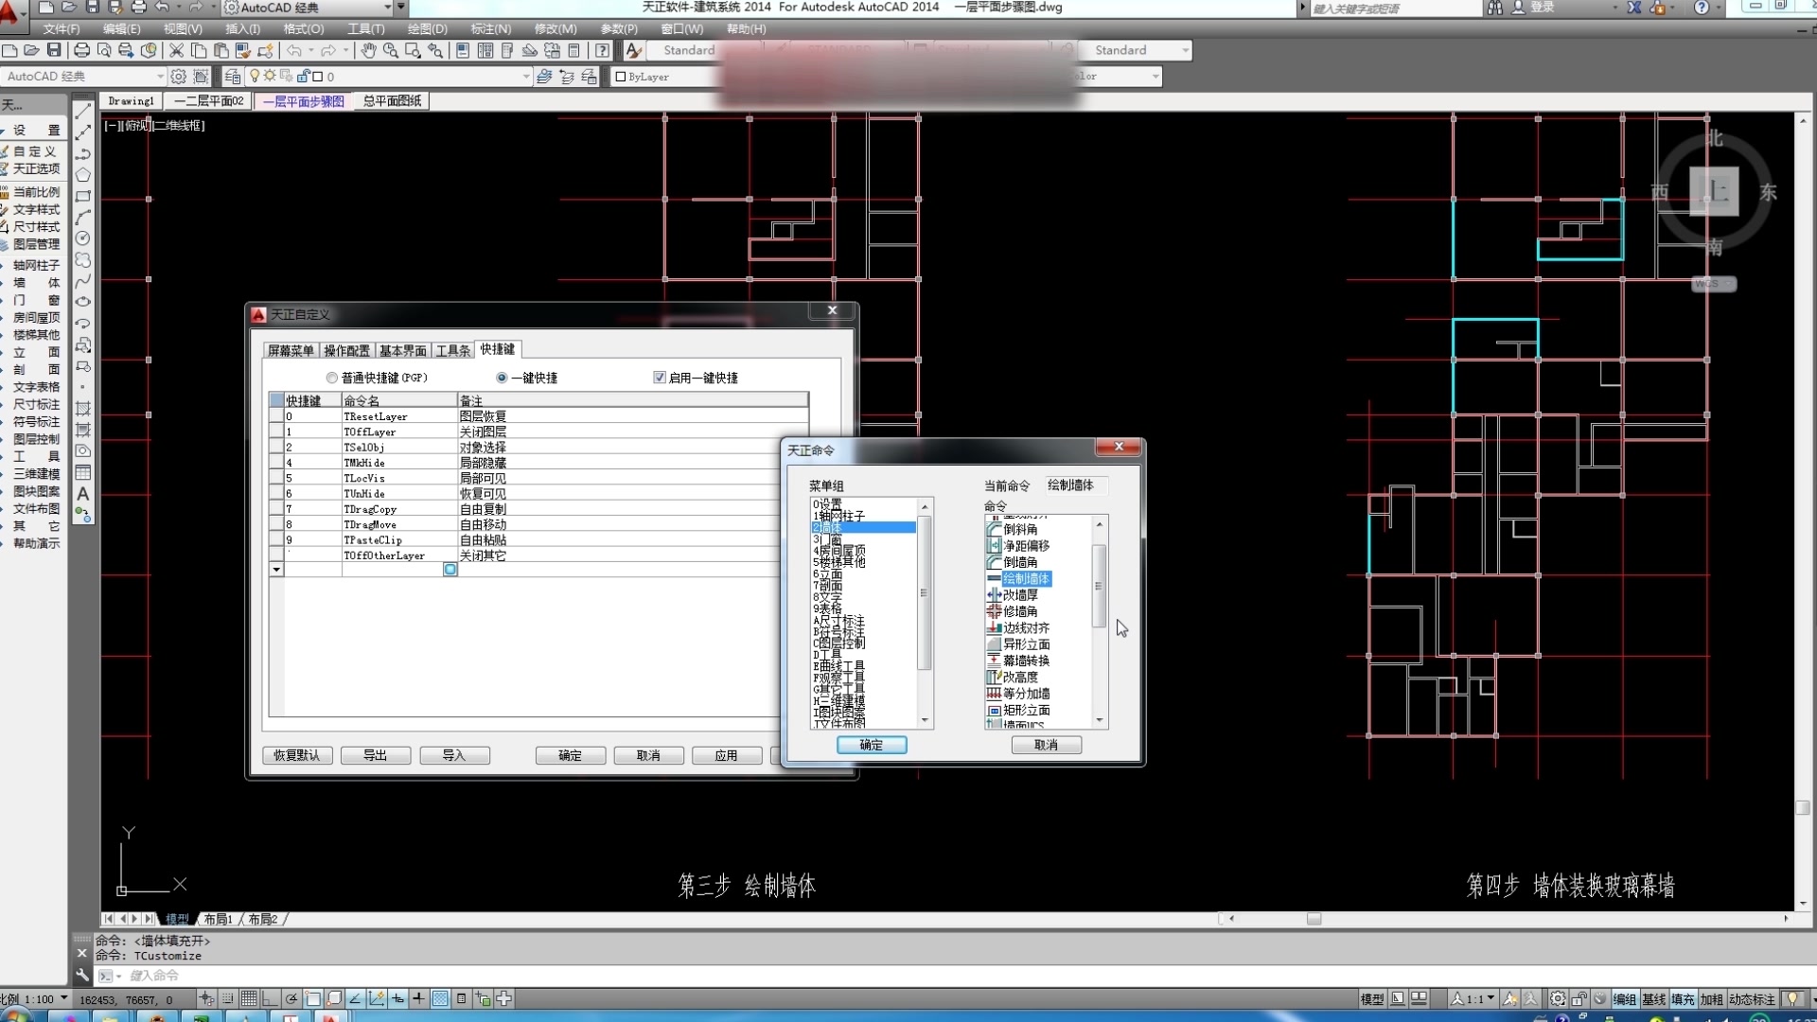This screenshot has width=1817, height=1022.
Task: Select the 普通快捷键(PGP) radio button
Action: click(332, 378)
